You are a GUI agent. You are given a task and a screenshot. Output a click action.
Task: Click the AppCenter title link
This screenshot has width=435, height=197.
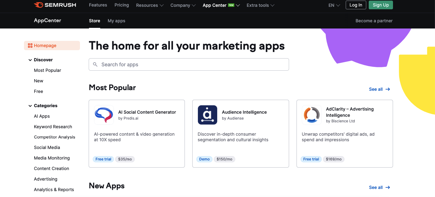(48, 20)
